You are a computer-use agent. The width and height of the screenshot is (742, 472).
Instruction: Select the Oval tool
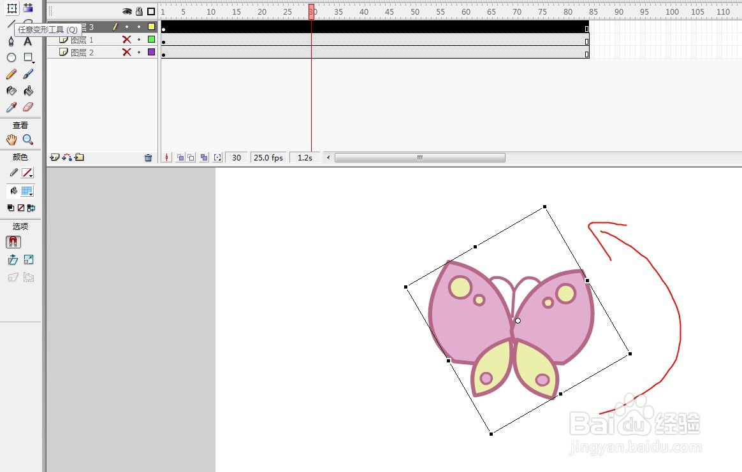[11, 58]
